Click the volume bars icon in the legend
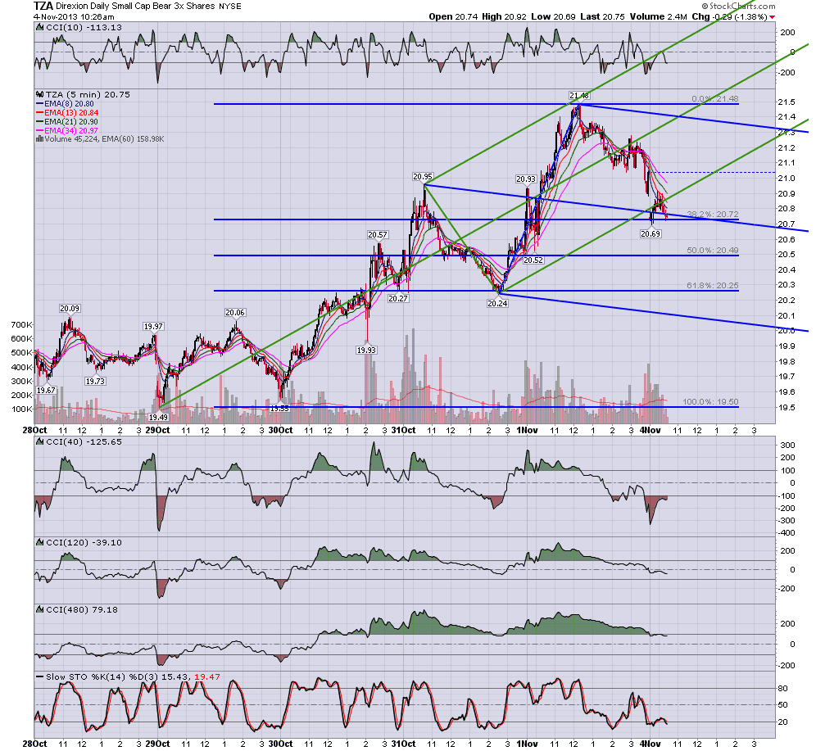 coord(39,139)
